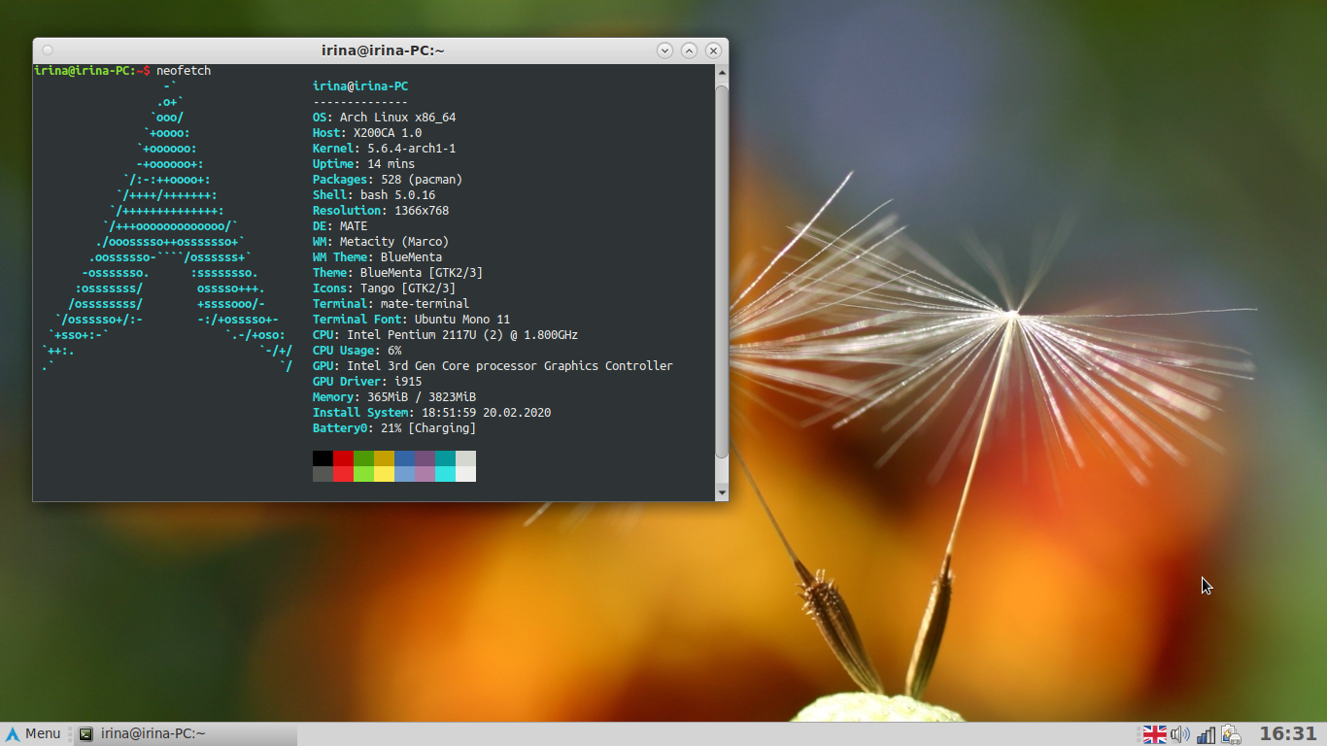The height and width of the screenshot is (746, 1327).
Task: Minimize the terminal with down-chevron button
Action: tap(664, 51)
